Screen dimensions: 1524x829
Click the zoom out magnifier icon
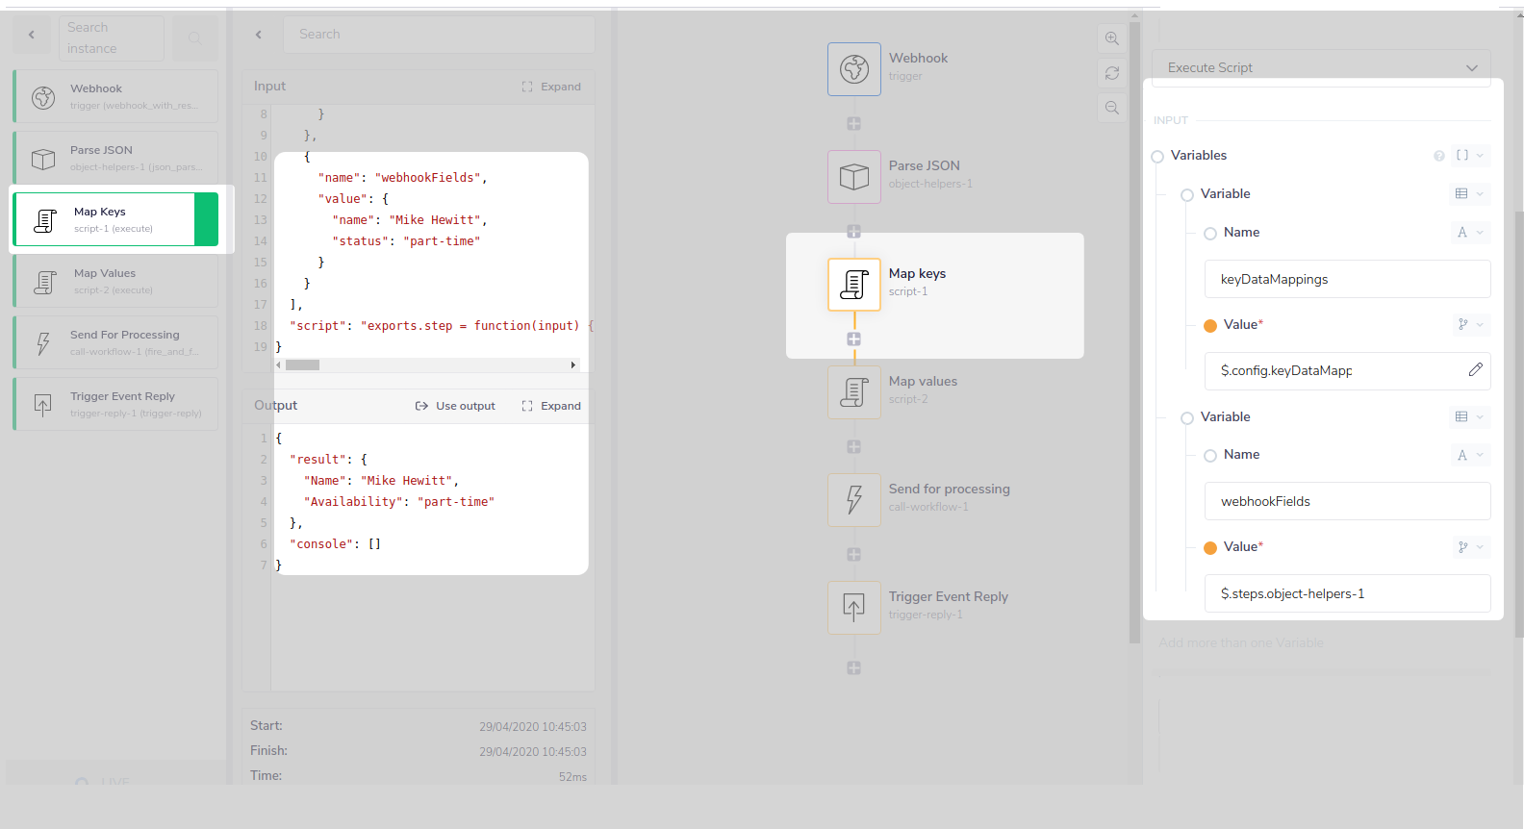(x=1111, y=108)
